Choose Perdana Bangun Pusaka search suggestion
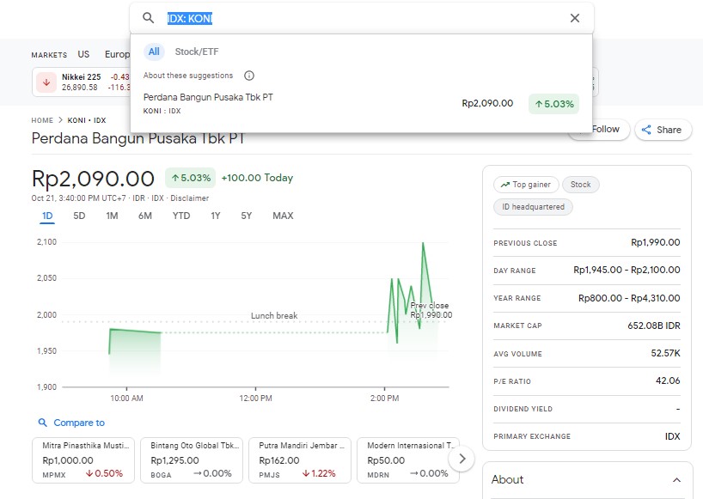This screenshot has width=703, height=499. [x=361, y=103]
